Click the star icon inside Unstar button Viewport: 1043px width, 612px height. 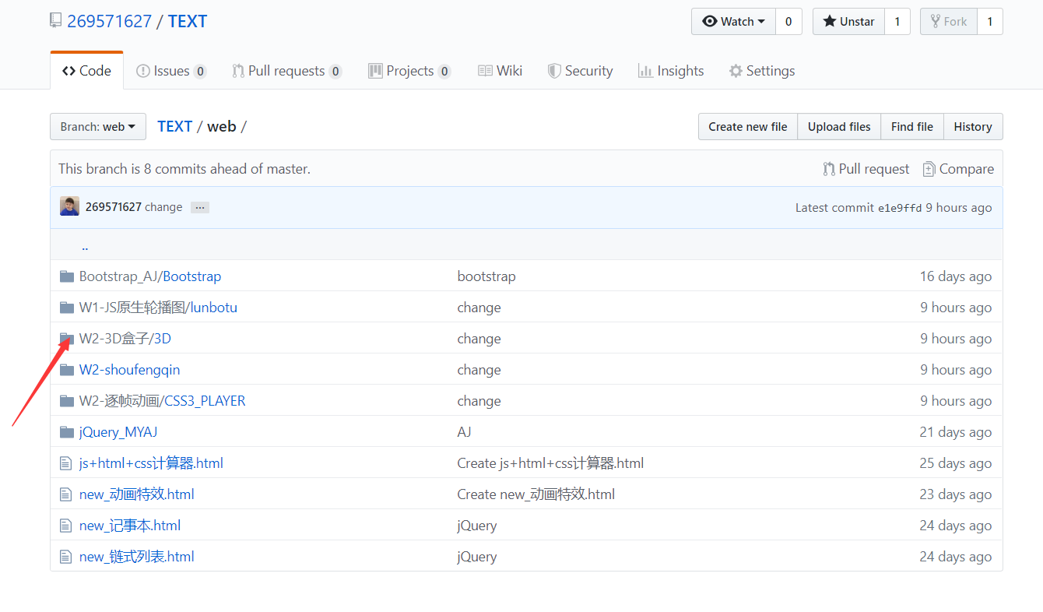click(x=830, y=21)
